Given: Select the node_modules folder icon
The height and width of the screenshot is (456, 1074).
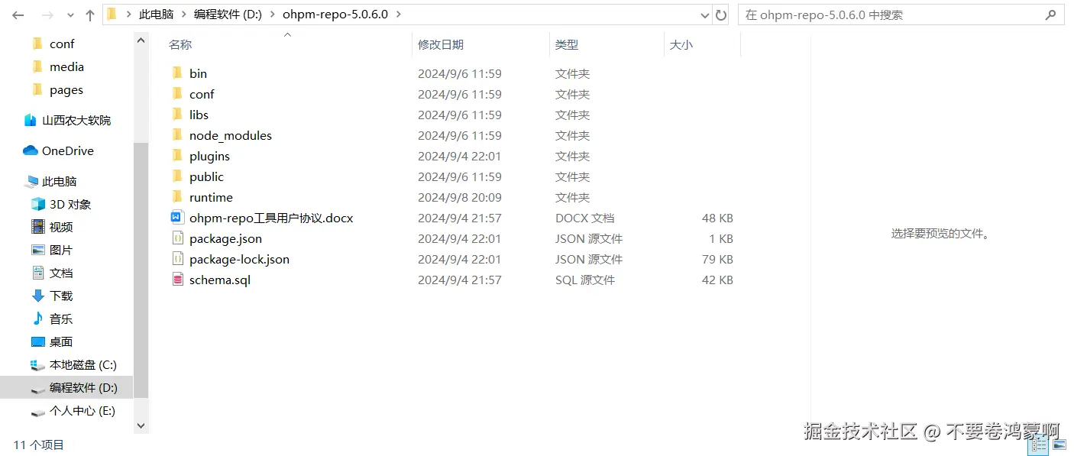Looking at the screenshot, I should pyautogui.click(x=177, y=134).
